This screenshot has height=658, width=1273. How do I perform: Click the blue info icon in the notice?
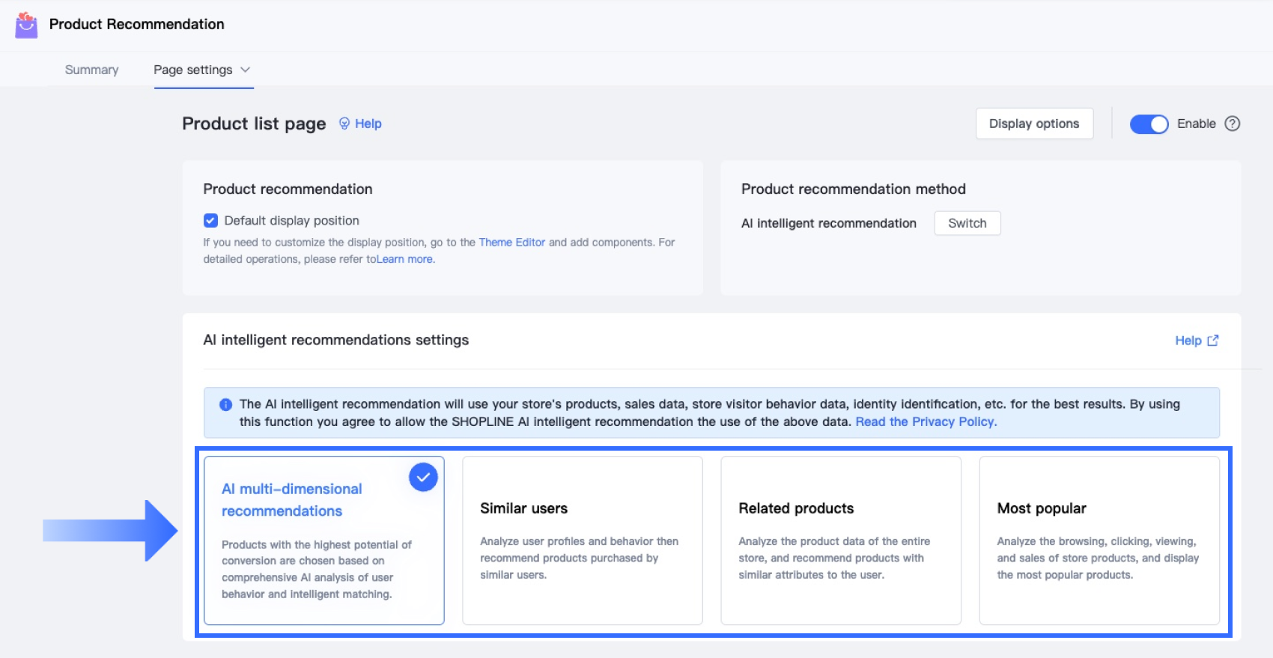(x=225, y=405)
